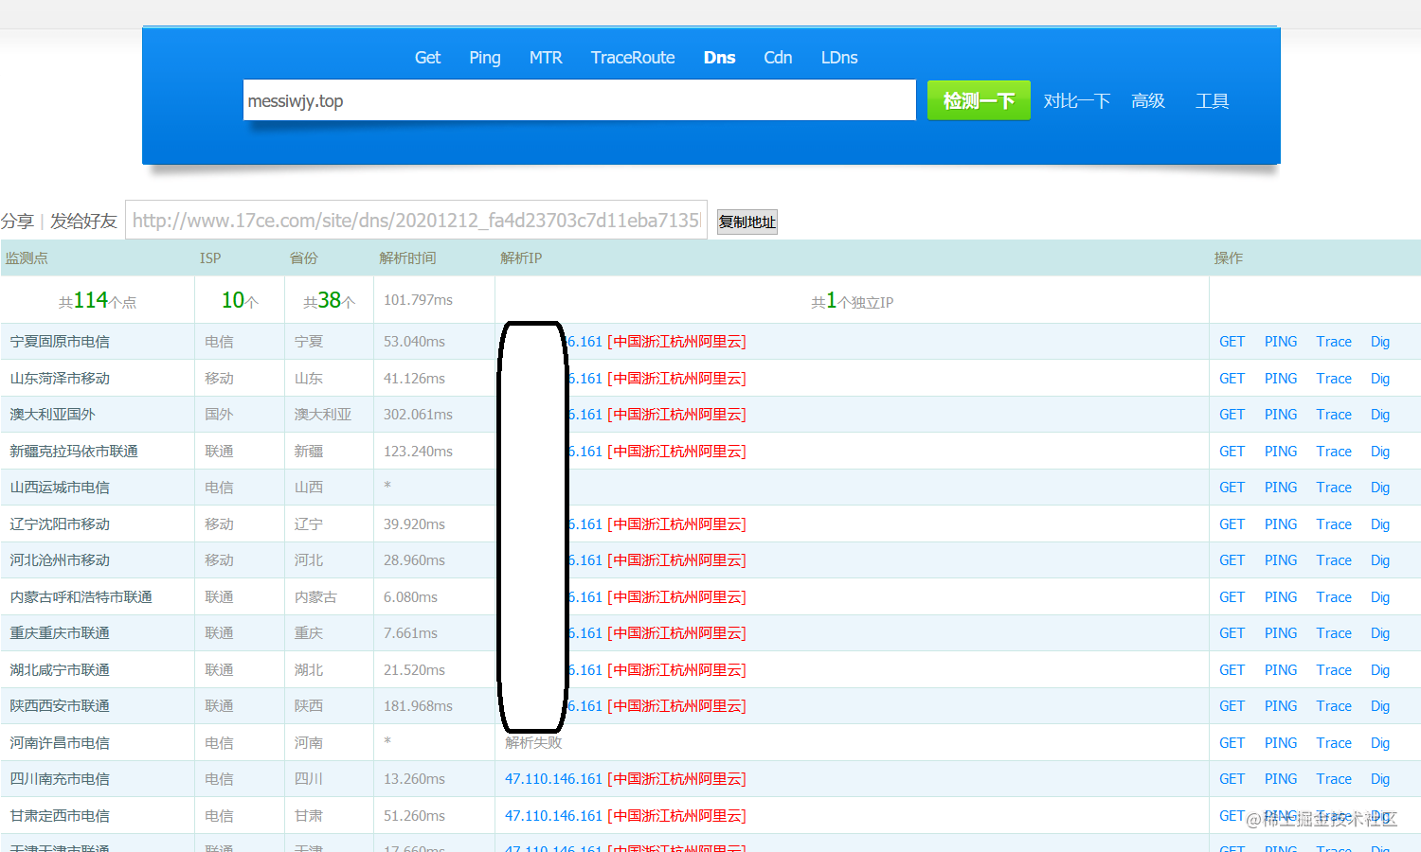Click Dig for 宁夏固原市电信 row

[x=1380, y=342]
